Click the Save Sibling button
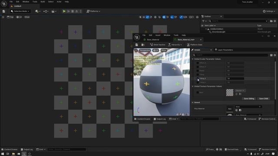278x156 pixels. click(x=249, y=99)
